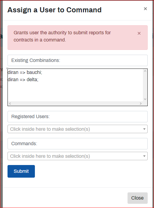
Task: Click the 'diran => bauchi;' line
Action: coord(25,72)
